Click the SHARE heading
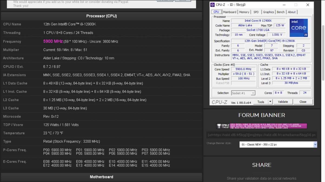 [x=262, y=165]
